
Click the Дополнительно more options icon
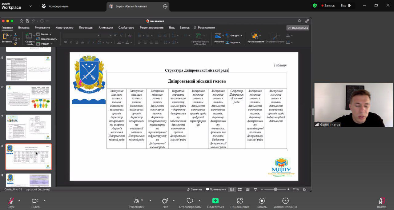tap(285, 201)
